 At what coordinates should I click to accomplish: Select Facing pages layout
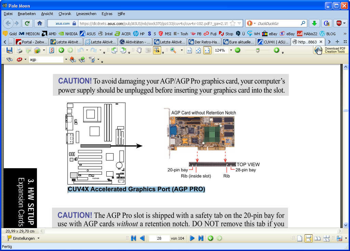[317, 238]
